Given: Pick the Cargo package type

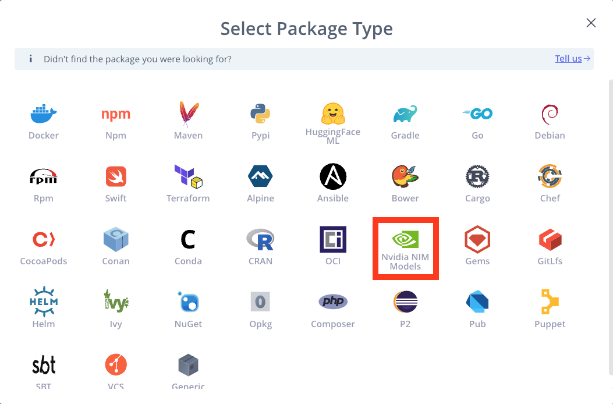Looking at the screenshot, I should point(477,182).
